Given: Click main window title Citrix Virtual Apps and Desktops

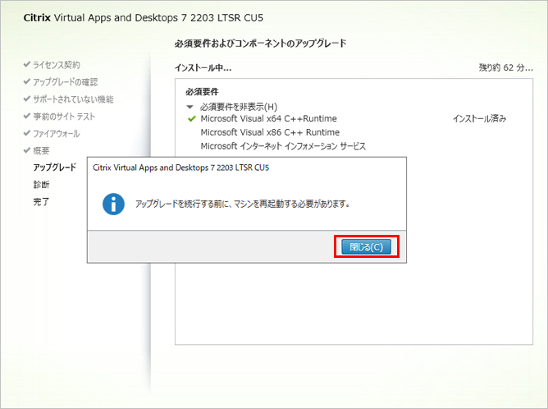Looking at the screenshot, I should (144, 18).
